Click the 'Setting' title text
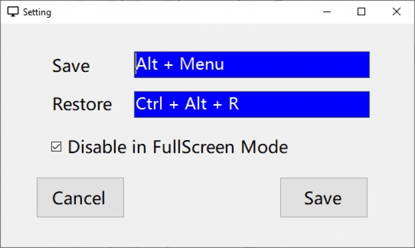The width and height of the screenshot is (415, 248). pyautogui.click(x=37, y=12)
